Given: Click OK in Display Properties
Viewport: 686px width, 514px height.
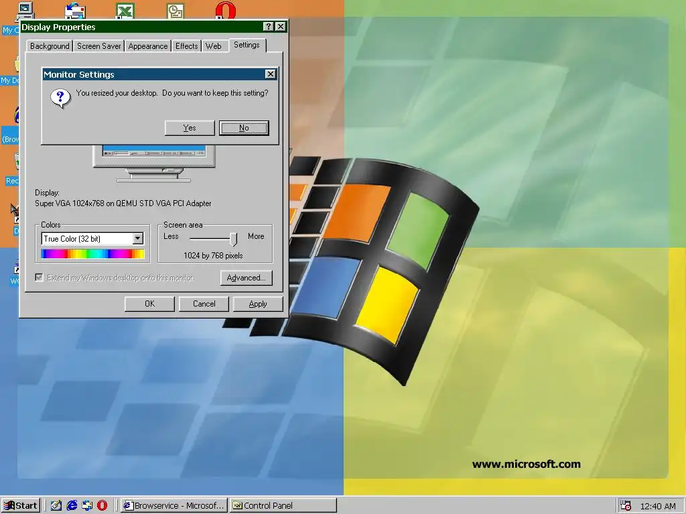Looking at the screenshot, I should tap(149, 304).
